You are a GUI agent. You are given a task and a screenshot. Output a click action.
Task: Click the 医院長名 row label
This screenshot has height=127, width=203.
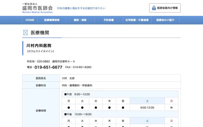click(41, 78)
